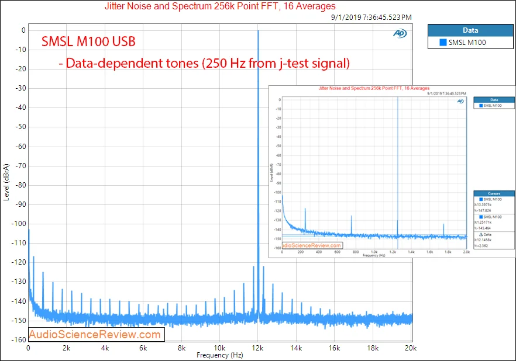
Task: Click the Delta triangle icon in Cursors panel
Action: 481,235
